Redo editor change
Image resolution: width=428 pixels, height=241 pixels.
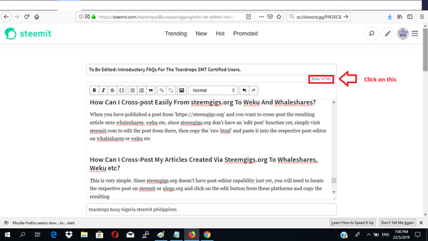tap(253, 90)
